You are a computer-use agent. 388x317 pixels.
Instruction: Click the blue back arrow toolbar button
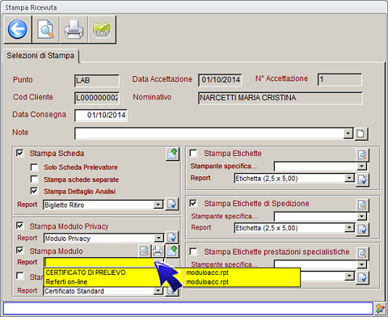click(x=18, y=29)
